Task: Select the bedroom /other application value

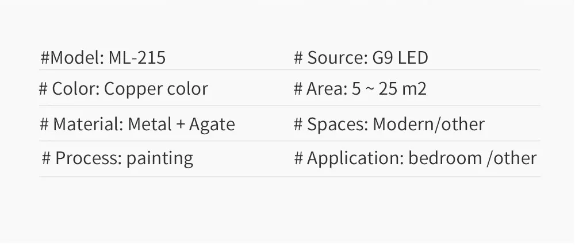Action: [x=472, y=158]
